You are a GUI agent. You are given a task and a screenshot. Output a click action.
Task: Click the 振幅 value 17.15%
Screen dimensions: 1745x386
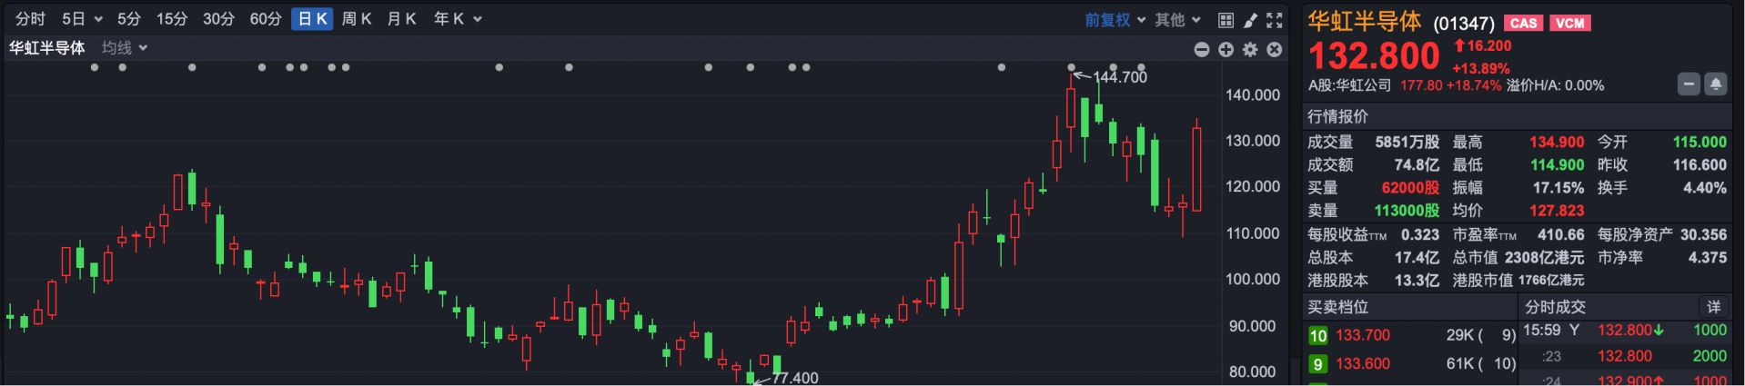pyautogui.click(x=1558, y=188)
